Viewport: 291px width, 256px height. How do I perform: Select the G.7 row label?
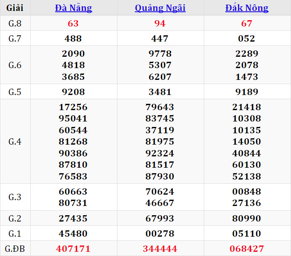(x=15, y=39)
